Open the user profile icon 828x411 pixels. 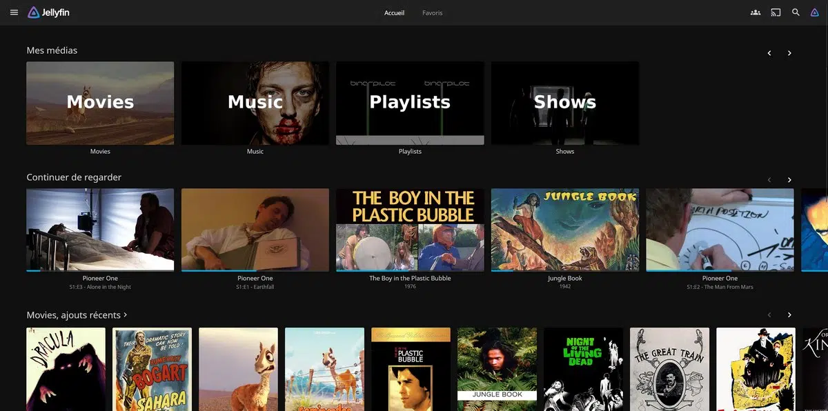[x=816, y=12]
